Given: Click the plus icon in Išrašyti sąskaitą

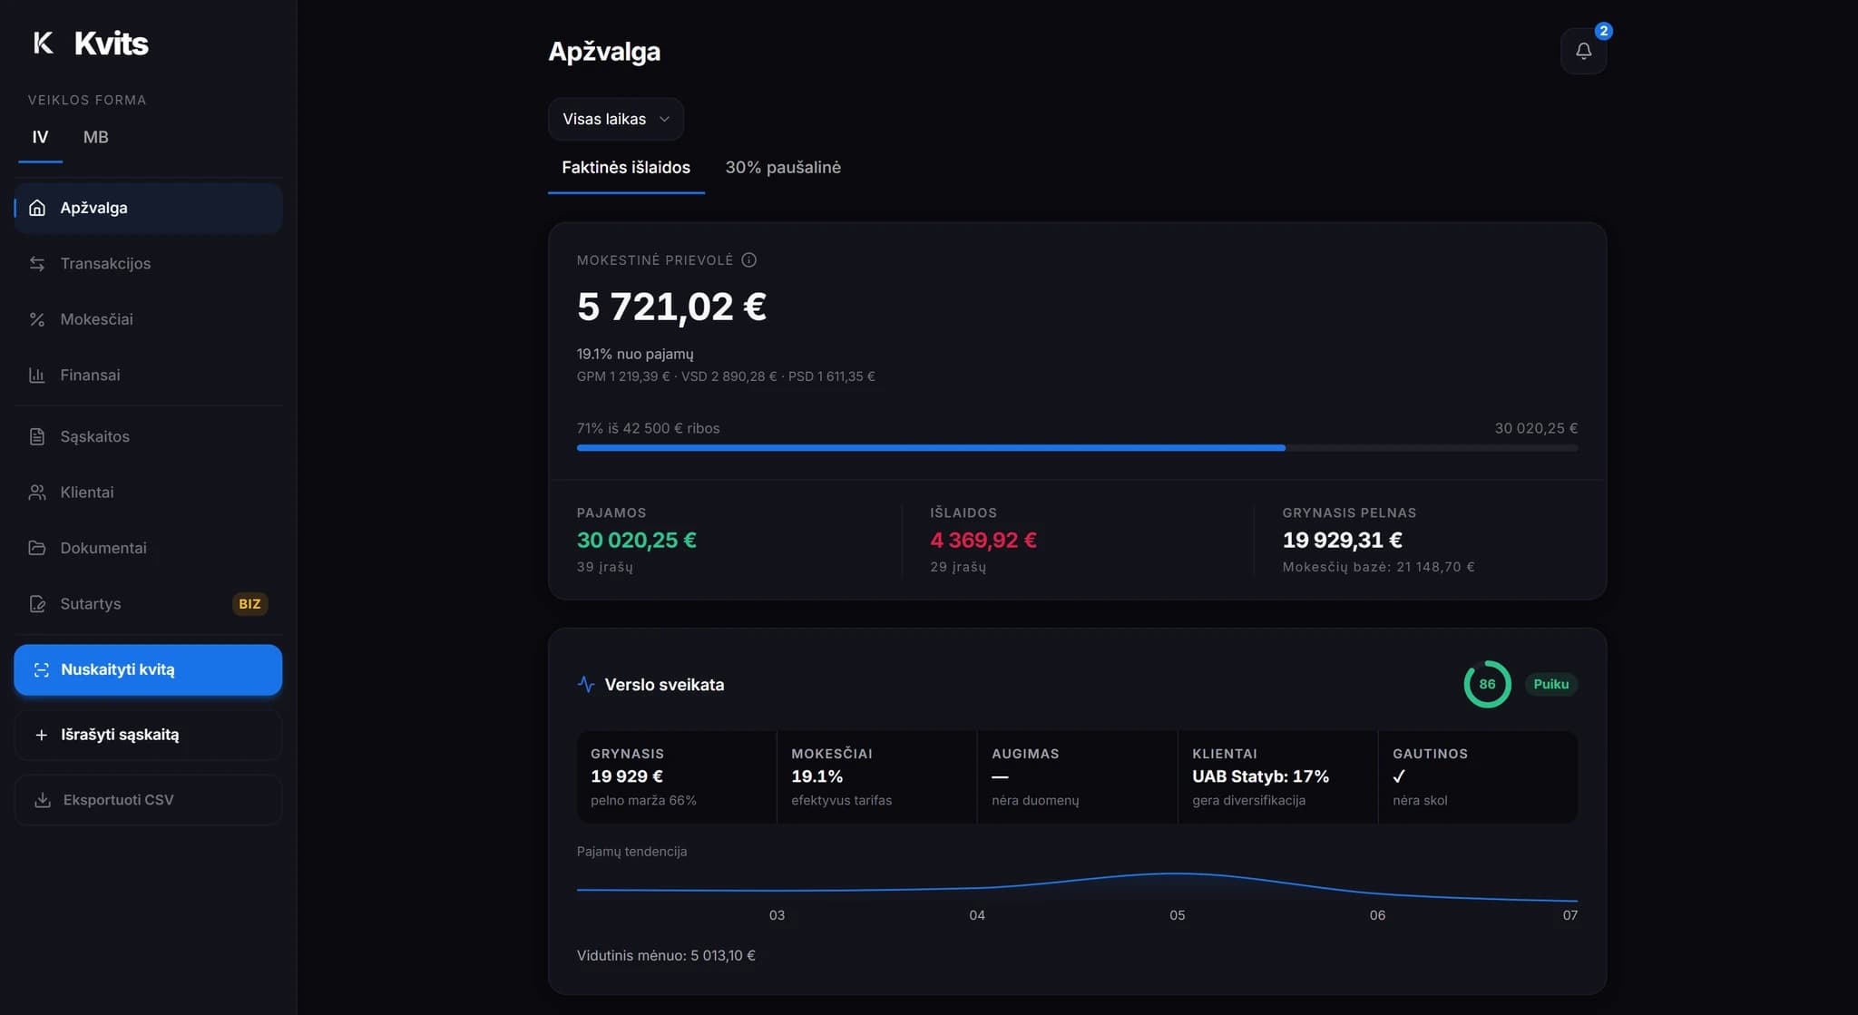Looking at the screenshot, I should 41,735.
